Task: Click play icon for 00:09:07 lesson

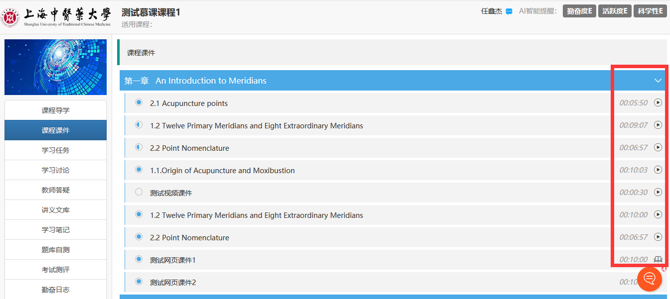Action: 658,125
